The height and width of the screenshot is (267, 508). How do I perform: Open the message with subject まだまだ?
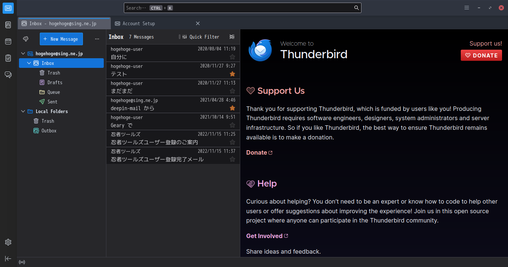pyautogui.click(x=173, y=87)
